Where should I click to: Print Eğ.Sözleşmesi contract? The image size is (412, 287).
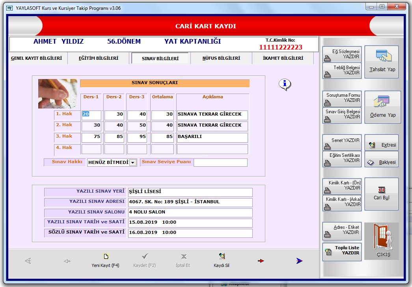(x=342, y=54)
